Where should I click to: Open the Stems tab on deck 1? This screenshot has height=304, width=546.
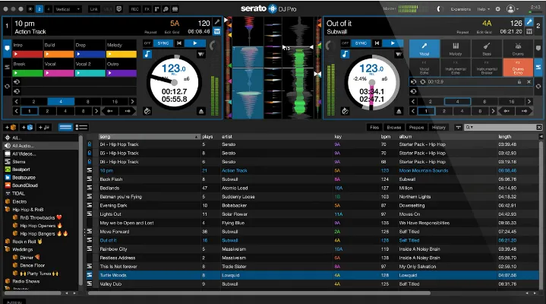click(7, 67)
